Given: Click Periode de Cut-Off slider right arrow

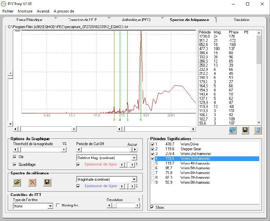Looking at the screenshot, I should 135,149.
